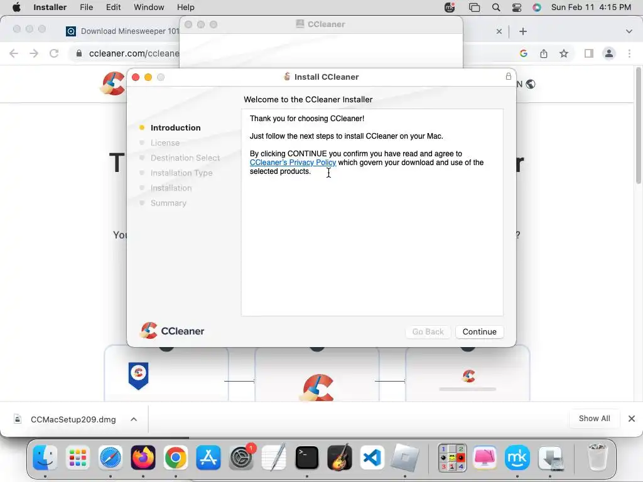Open Chrome three-dot menu
This screenshot has width=643, height=482.
[629, 53]
